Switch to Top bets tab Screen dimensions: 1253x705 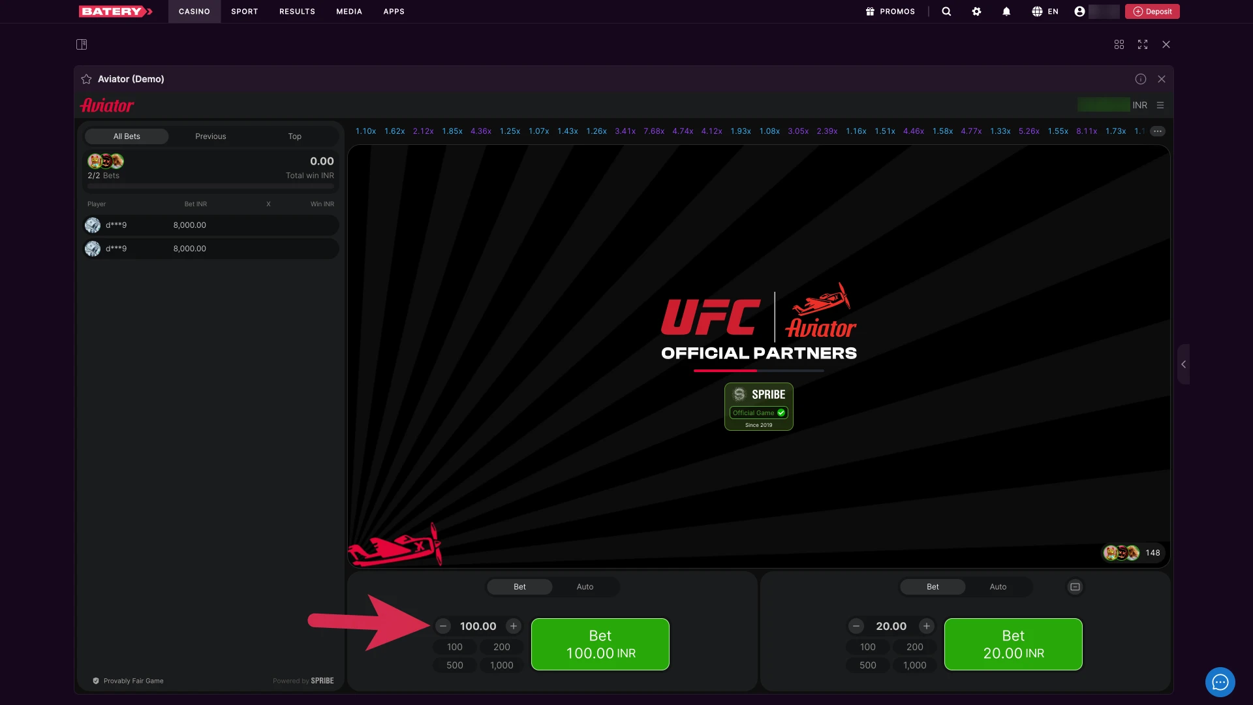coord(295,136)
